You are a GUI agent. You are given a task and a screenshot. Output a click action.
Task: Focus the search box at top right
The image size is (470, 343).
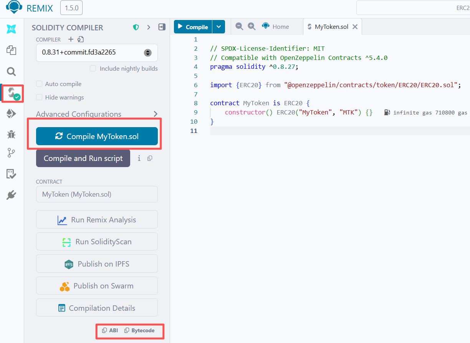413,8
